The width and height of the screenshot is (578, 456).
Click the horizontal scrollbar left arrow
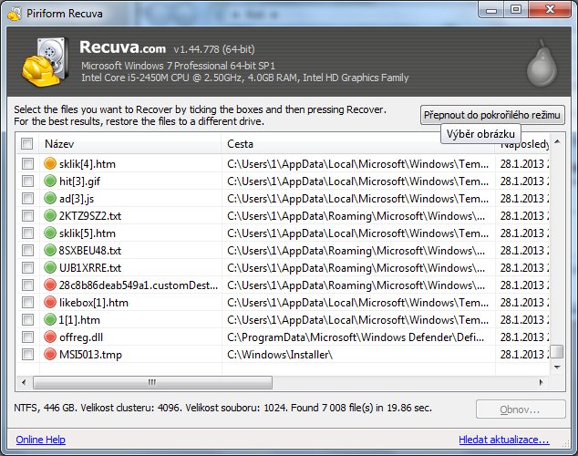[x=24, y=382]
